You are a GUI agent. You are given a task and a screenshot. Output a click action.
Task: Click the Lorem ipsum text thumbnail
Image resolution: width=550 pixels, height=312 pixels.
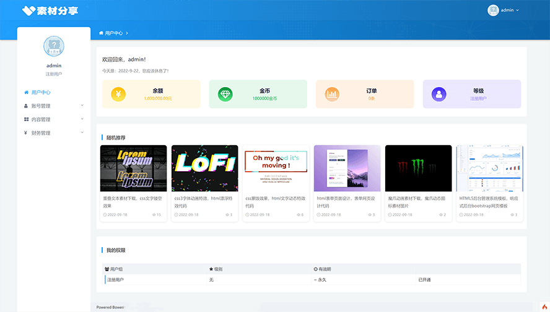click(x=133, y=168)
